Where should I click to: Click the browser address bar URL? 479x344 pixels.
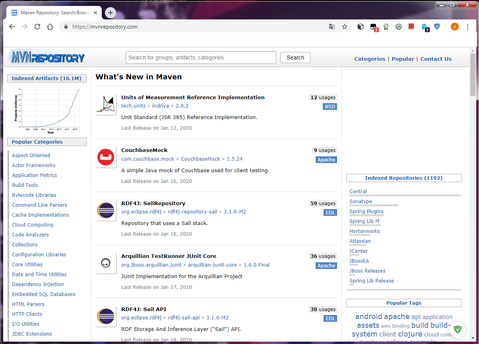click(105, 27)
